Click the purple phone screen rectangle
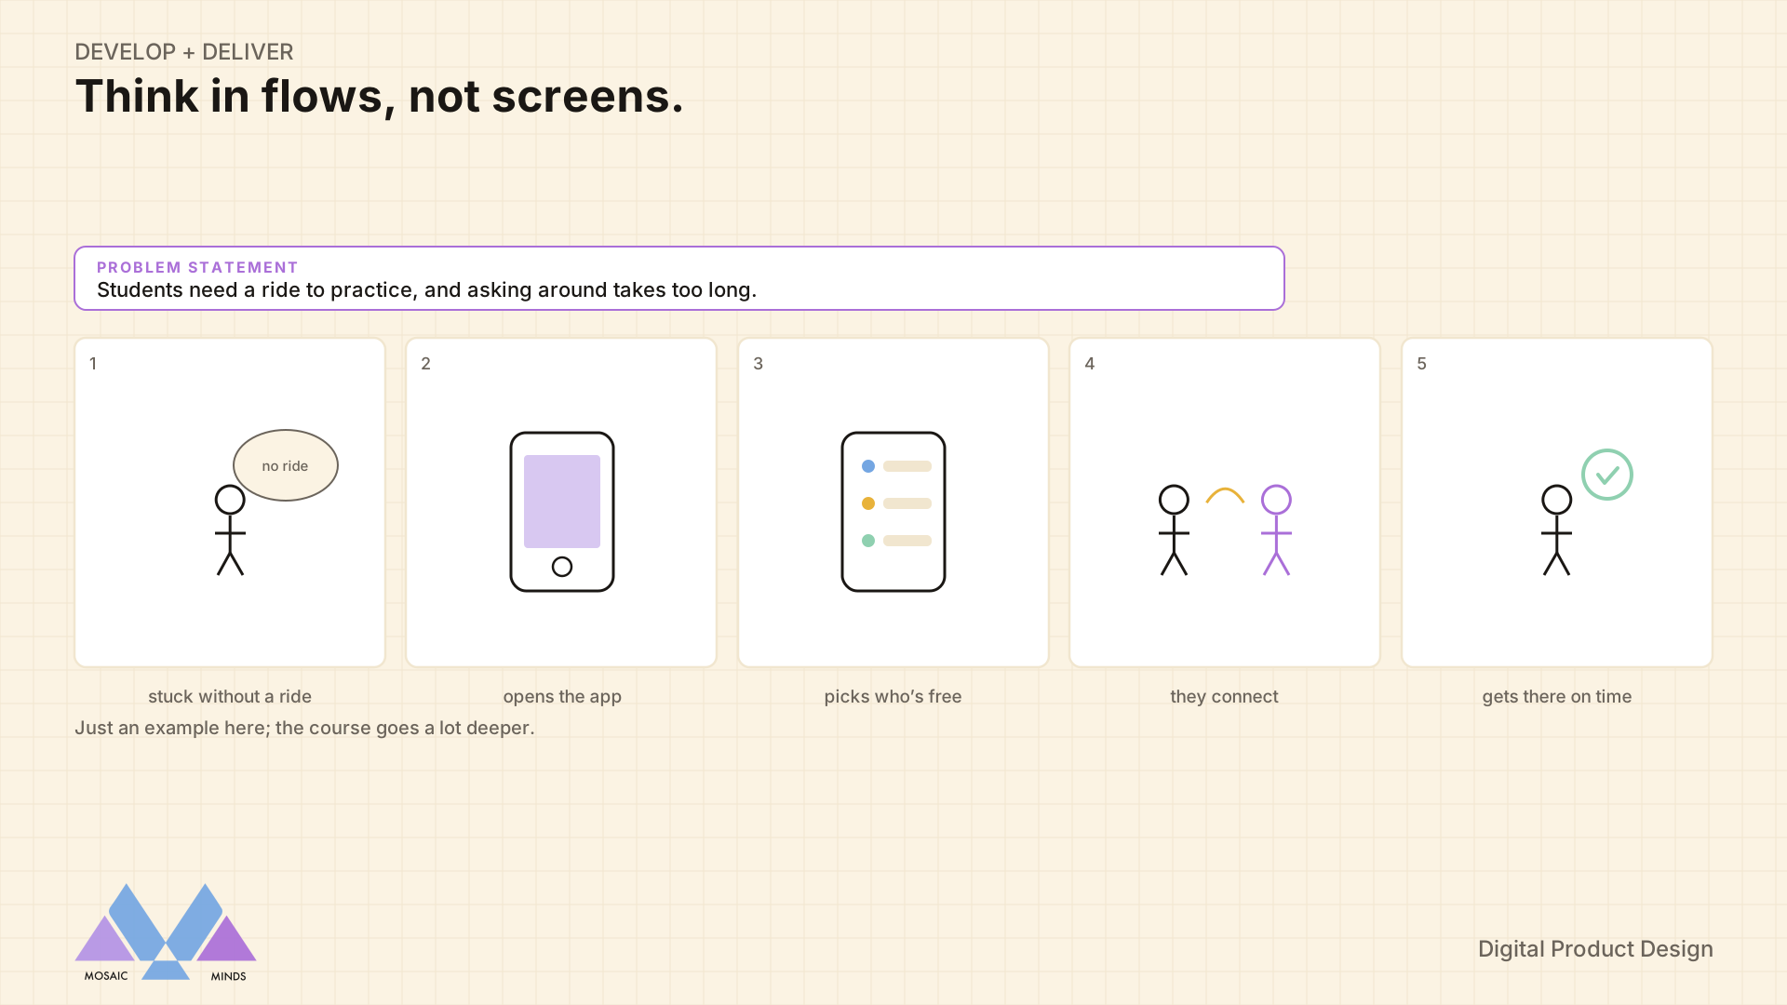 [x=562, y=502]
